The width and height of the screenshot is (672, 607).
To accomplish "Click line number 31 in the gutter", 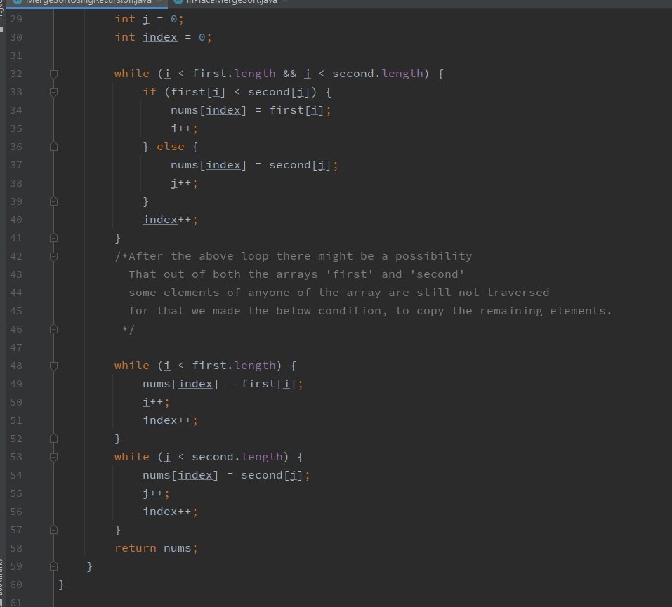I will pos(16,55).
